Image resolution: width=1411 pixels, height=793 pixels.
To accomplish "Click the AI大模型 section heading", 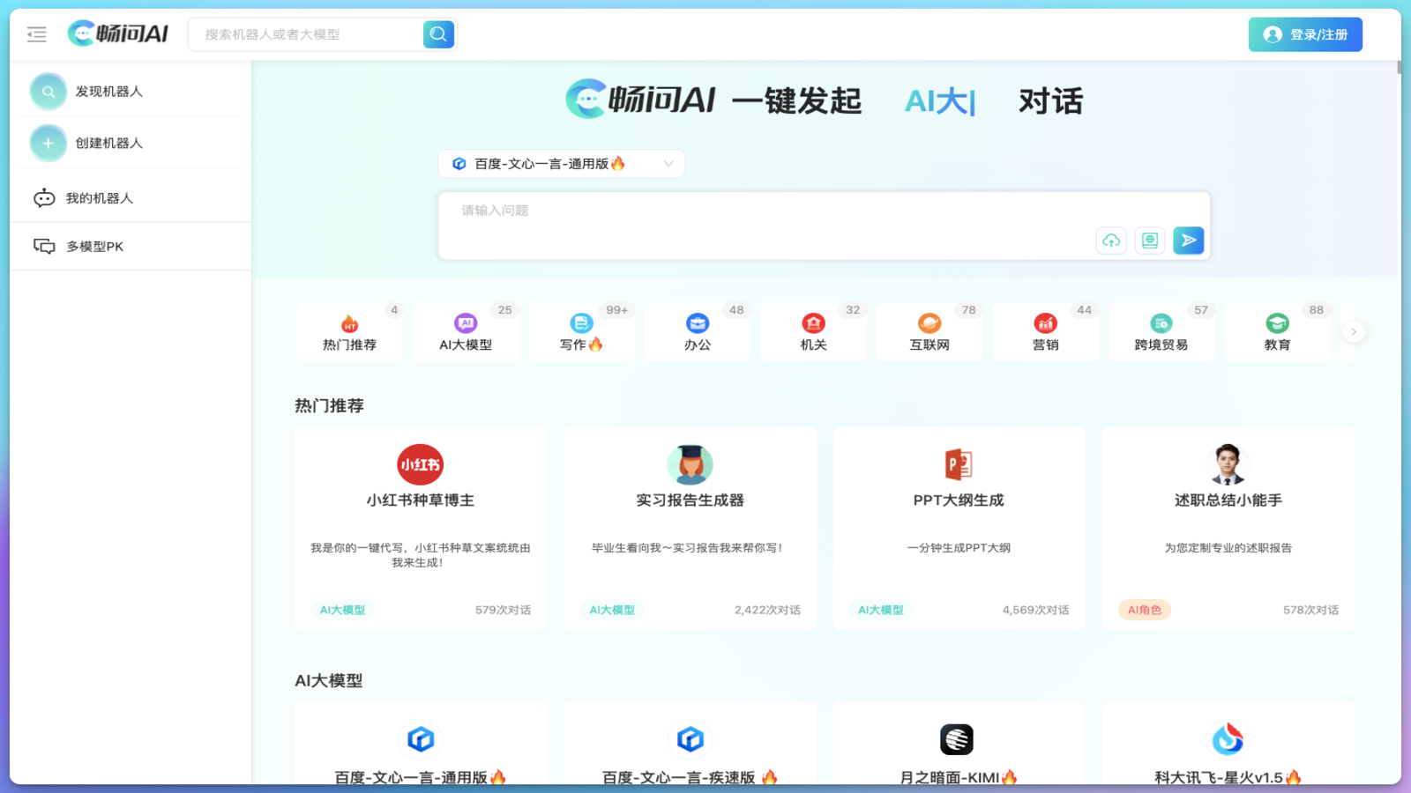I will 328,681.
